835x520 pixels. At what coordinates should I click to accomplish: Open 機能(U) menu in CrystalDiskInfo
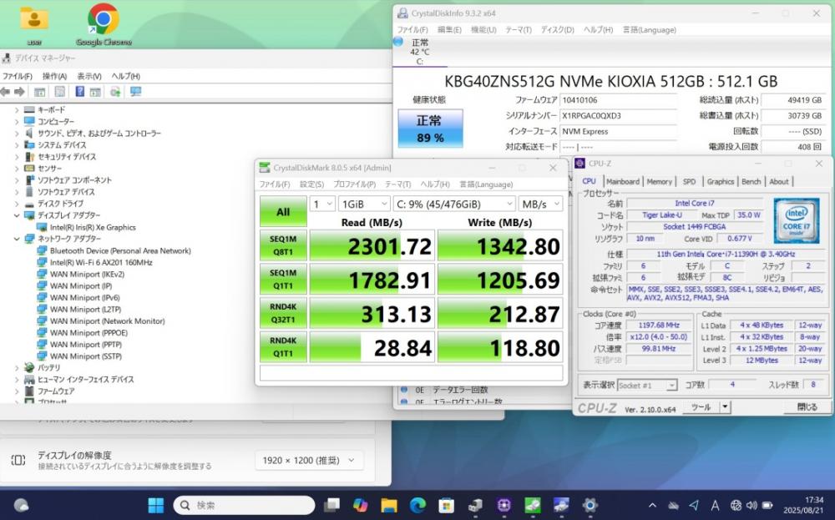[x=483, y=30]
